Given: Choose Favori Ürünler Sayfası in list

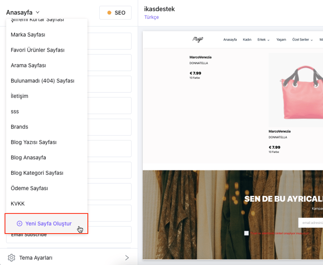Looking at the screenshot, I should pos(38,50).
